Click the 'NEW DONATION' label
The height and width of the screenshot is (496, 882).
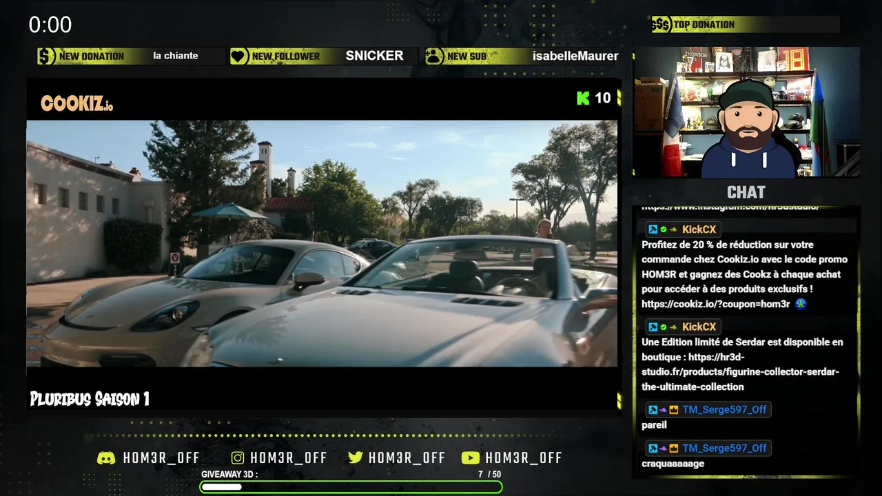(x=92, y=56)
